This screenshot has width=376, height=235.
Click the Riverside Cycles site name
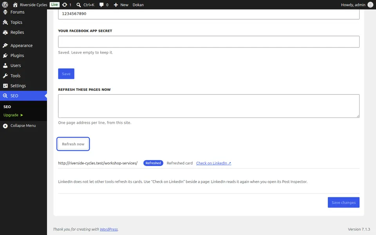click(34, 5)
